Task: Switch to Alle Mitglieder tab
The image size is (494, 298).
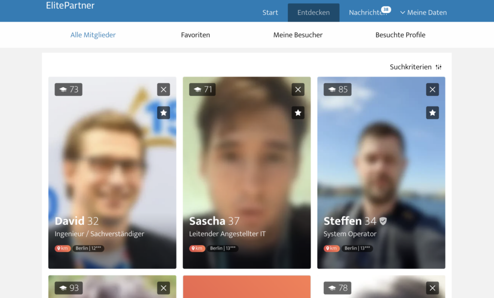Action: click(x=93, y=35)
